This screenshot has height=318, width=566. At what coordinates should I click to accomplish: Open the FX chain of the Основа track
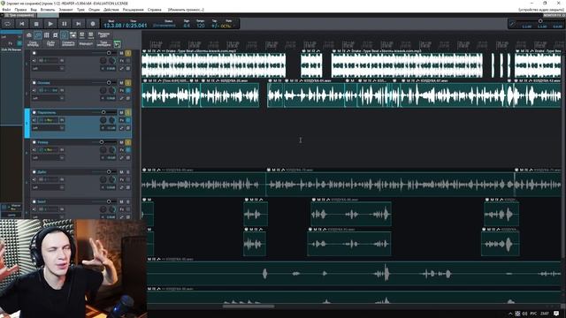(122, 90)
